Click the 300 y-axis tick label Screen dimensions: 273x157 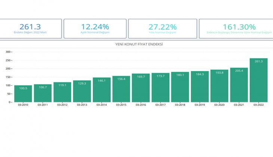[x=8, y=52]
